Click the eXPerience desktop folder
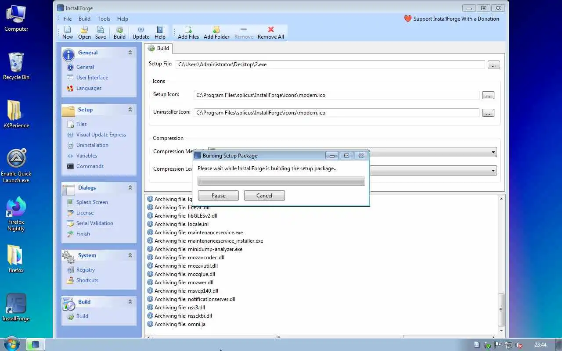This screenshot has height=351, width=562. 16,114
